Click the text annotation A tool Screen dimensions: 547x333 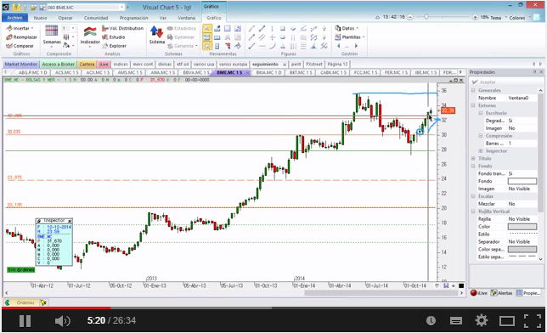pos(228,37)
